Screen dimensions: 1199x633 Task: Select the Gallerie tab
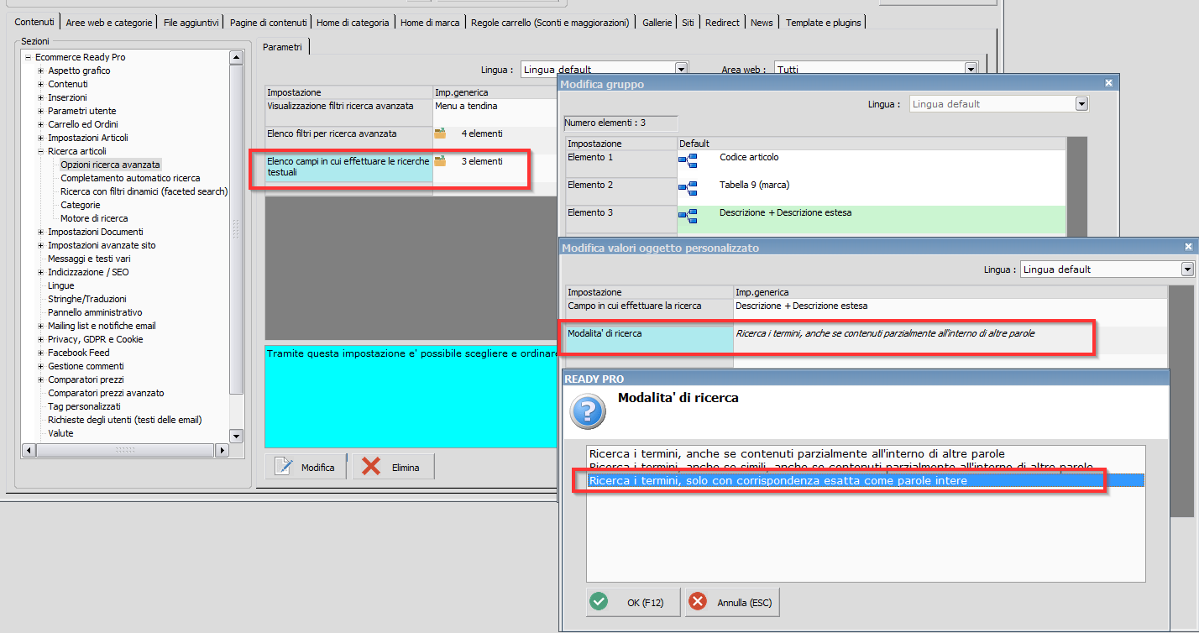[x=657, y=23]
